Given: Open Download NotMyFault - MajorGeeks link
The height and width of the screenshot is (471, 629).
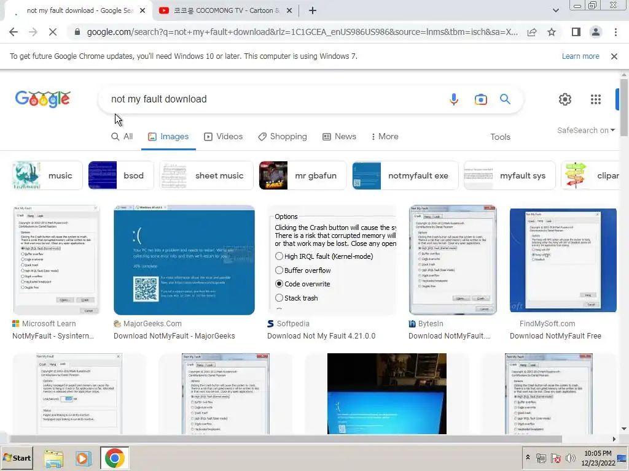Looking at the screenshot, I should coord(174,336).
